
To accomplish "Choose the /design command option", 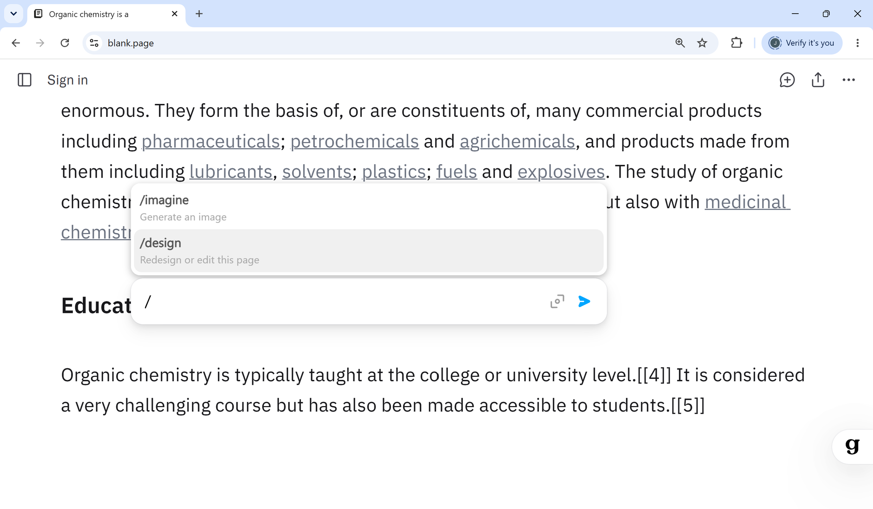I will pos(368,251).
